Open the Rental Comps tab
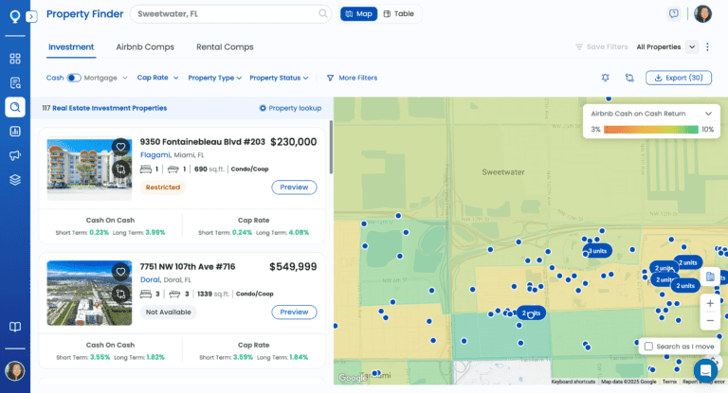 225,46
